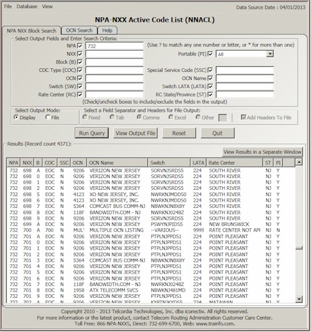
Task: Toggle the Rate Center (RC) checkbox
Action: [x=80, y=94]
